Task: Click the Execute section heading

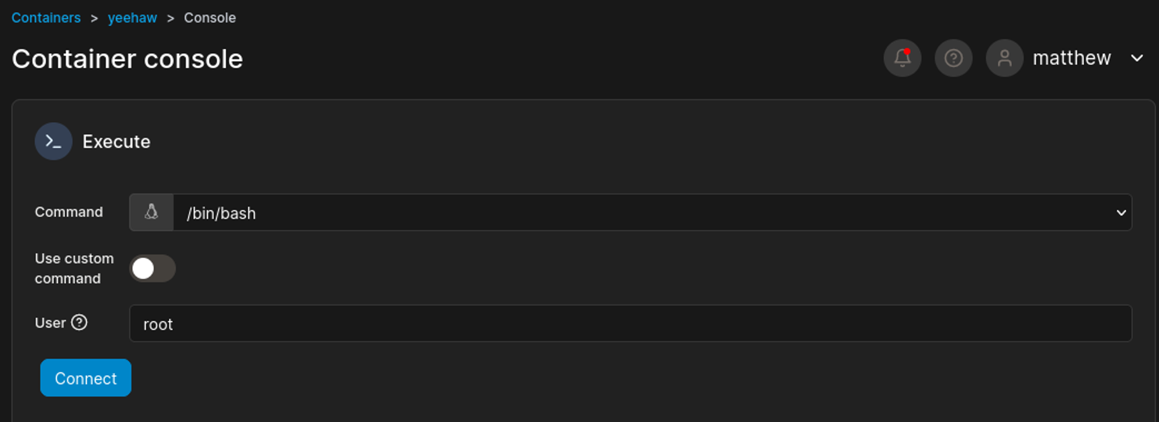Action: click(x=116, y=142)
